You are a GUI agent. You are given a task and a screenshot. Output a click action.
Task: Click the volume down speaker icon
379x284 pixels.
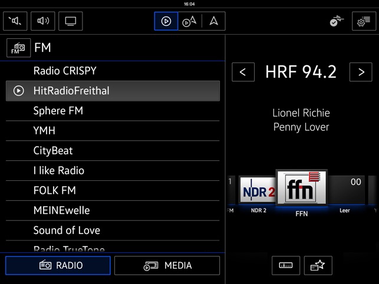pos(15,21)
